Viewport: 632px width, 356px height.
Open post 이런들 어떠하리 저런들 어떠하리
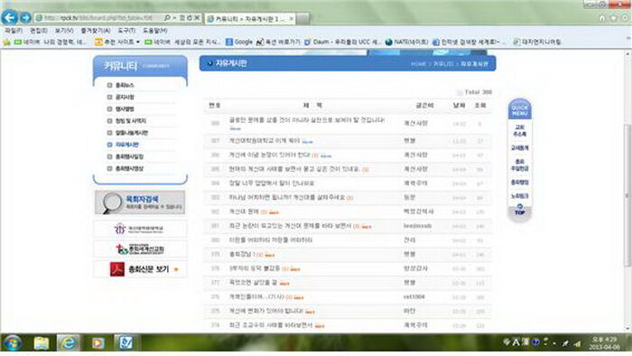tap(271, 240)
